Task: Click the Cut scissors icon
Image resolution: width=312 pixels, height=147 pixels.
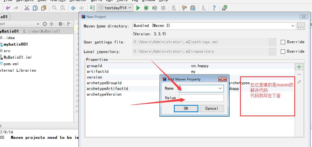Action: [27, 8]
